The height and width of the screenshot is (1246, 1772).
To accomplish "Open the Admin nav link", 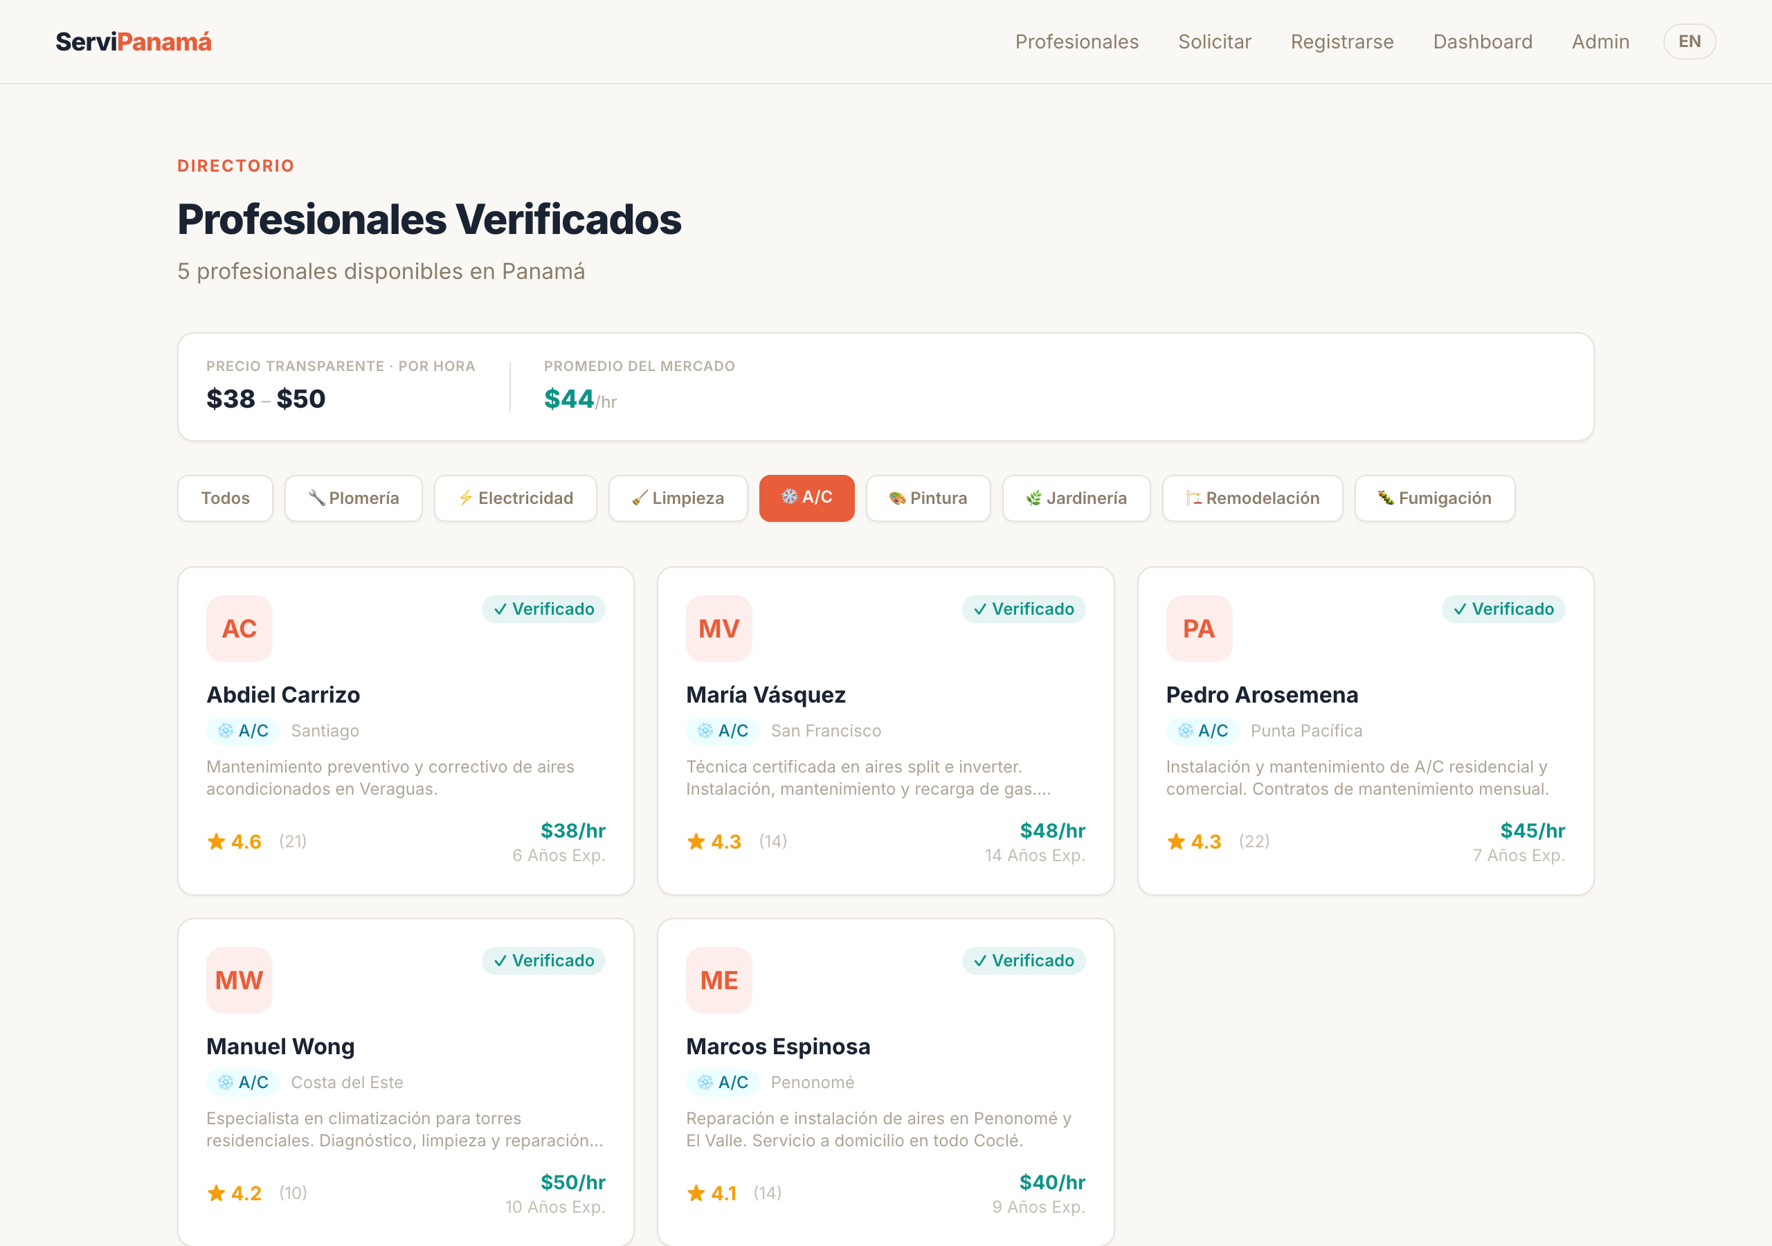I will click(1600, 42).
